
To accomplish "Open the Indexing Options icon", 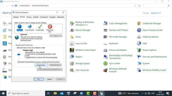I will 139,37.
